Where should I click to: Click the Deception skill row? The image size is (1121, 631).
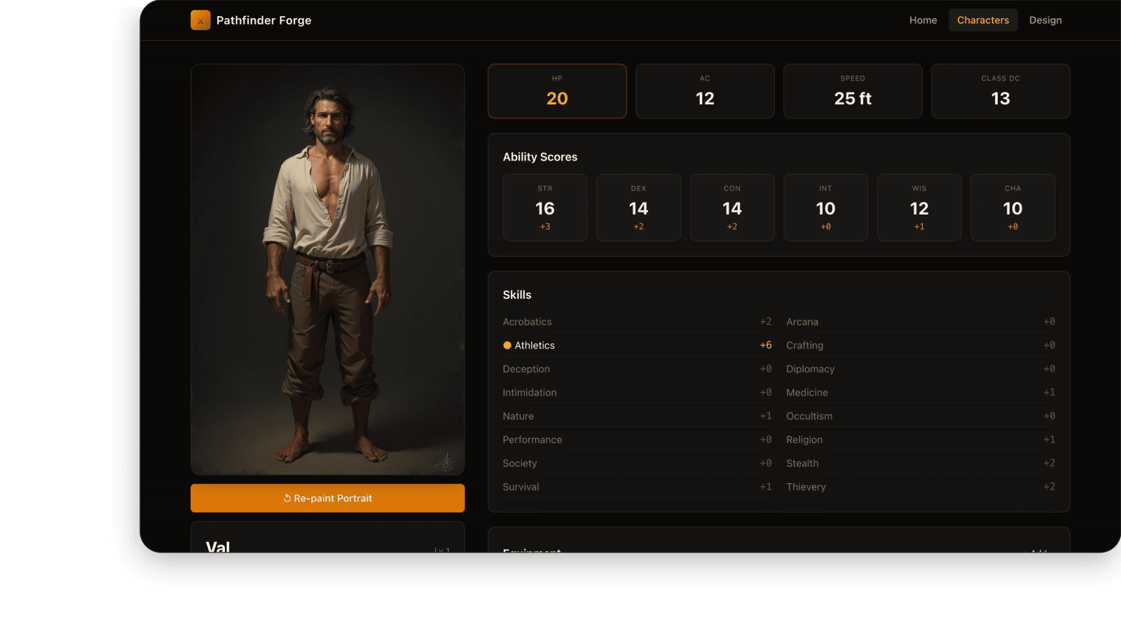[637, 369]
